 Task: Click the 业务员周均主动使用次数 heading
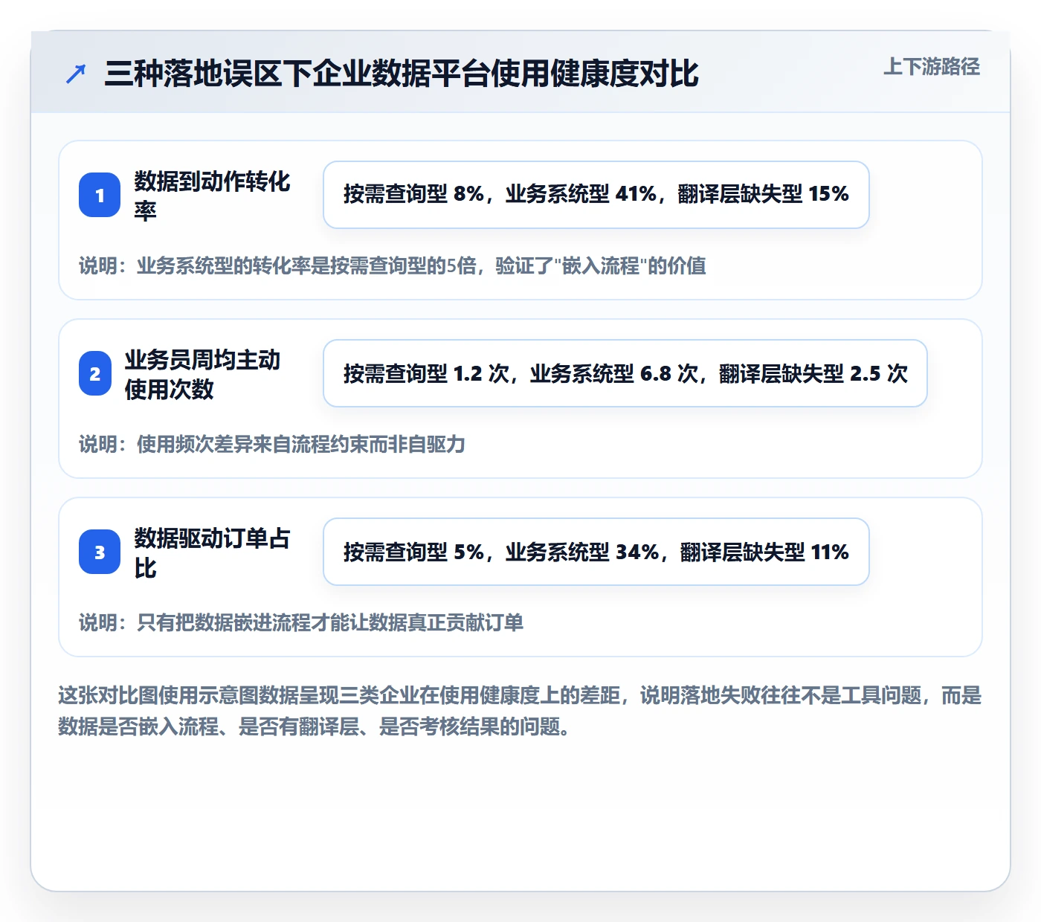pos(204,373)
